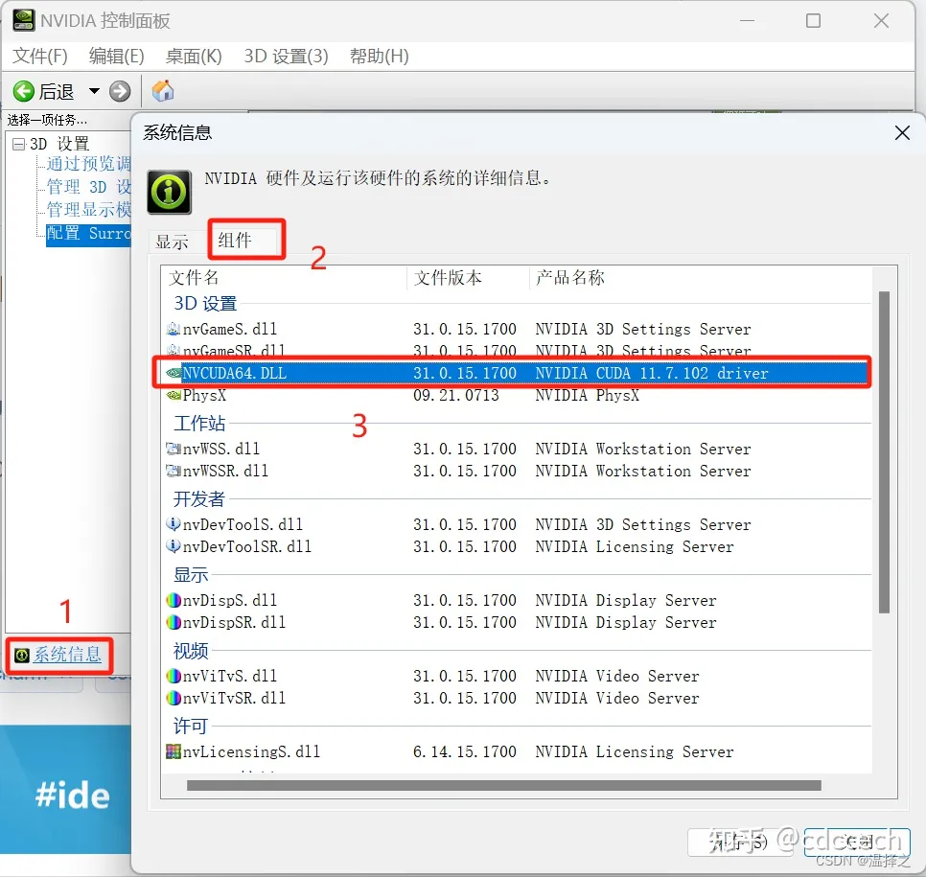Select 管理 3D 设 tree item
Screen dimensions: 926x877
point(88,187)
